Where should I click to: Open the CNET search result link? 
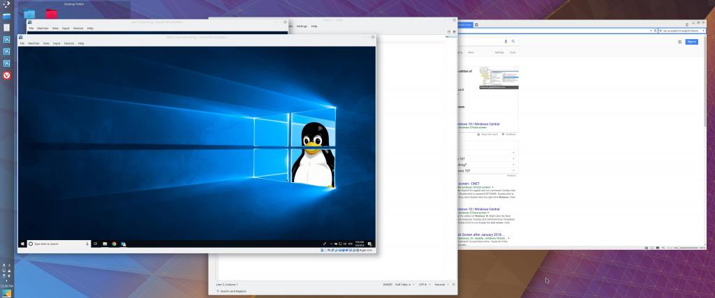coord(468,184)
